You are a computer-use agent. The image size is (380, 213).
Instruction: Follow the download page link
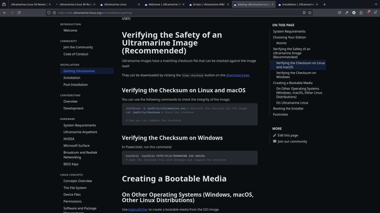point(237,75)
